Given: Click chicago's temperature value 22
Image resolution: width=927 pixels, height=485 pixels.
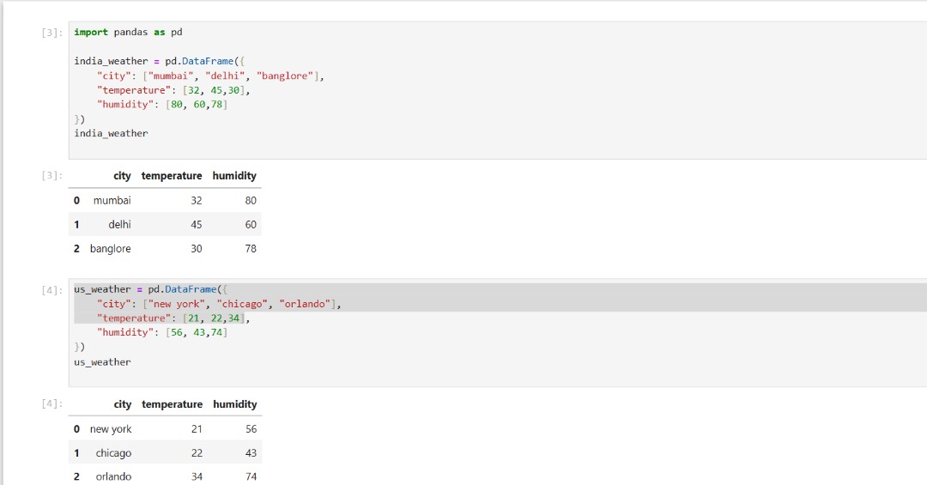Looking at the screenshot, I should click(197, 453).
